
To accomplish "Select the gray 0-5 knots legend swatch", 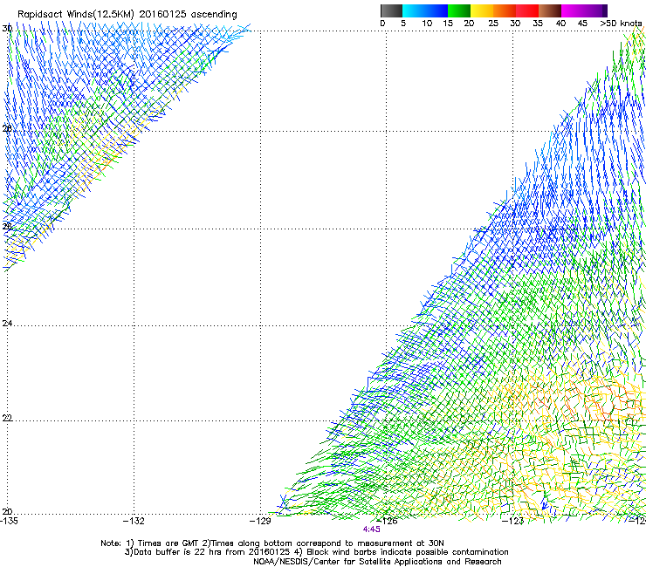I will pos(391,10).
